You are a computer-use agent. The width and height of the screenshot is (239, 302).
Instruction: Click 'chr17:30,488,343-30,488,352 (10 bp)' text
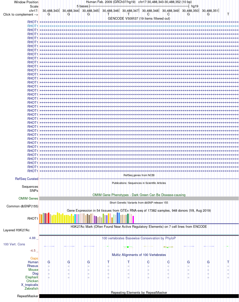(x=165, y=2)
